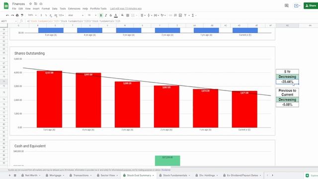Click the filter icon
The image size is (318, 179).
pyautogui.click(x=185, y=15)
